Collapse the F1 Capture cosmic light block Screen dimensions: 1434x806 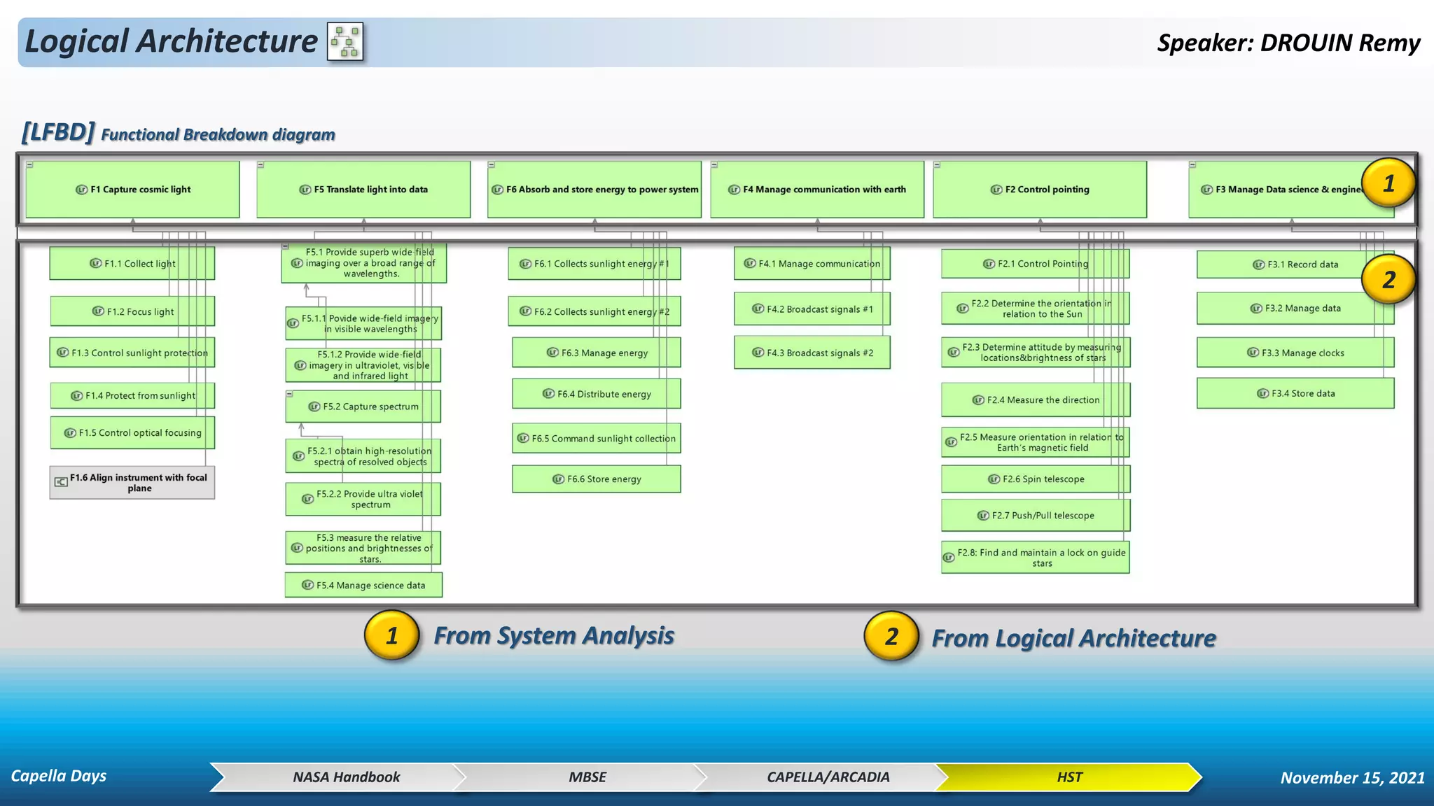coord(29,165)
